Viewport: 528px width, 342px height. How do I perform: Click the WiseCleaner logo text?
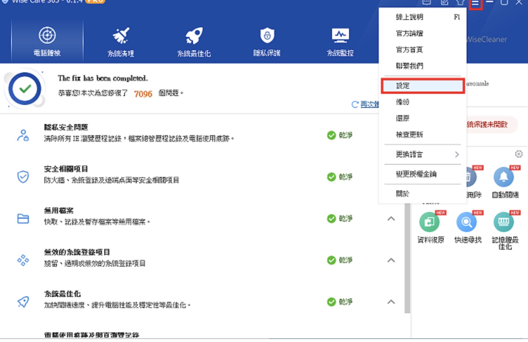pyautogui.click(x=487, y=40)
